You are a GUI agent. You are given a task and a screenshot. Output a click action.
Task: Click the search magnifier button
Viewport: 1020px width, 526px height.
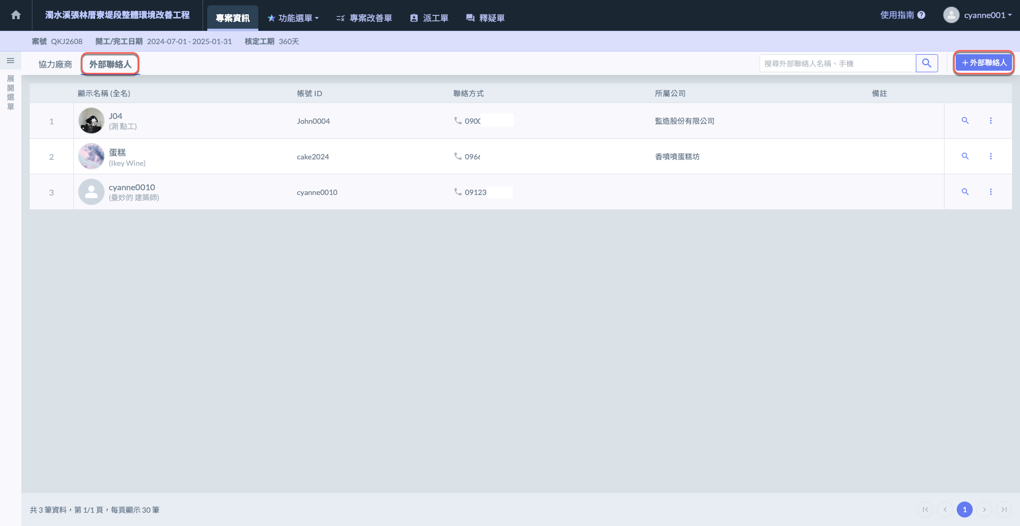[x=926, y=63]
